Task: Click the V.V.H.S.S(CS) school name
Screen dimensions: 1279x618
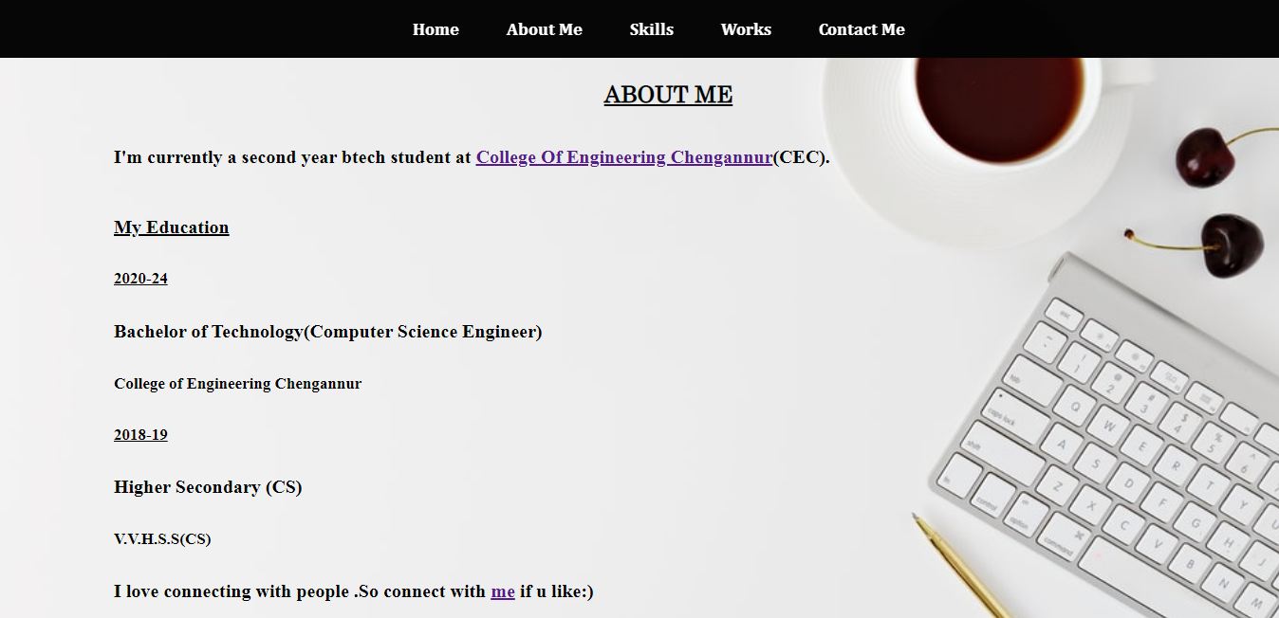Action: click(x=162, y=539)
